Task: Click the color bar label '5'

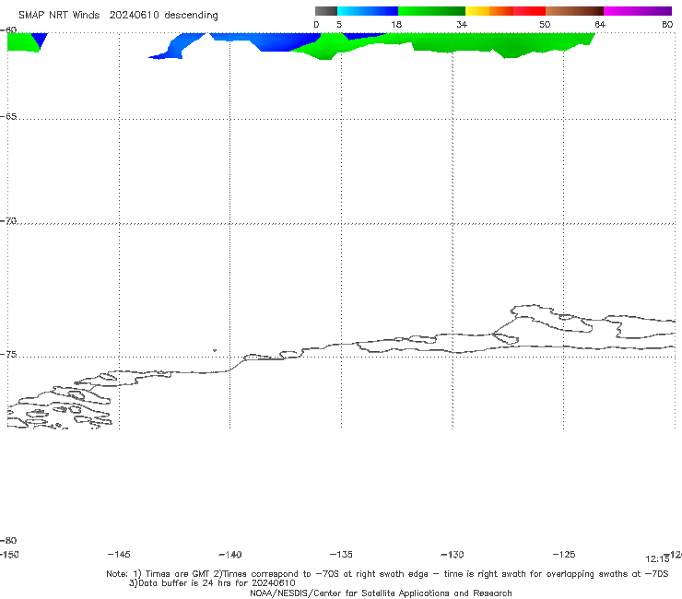Action: coord(339,25)
